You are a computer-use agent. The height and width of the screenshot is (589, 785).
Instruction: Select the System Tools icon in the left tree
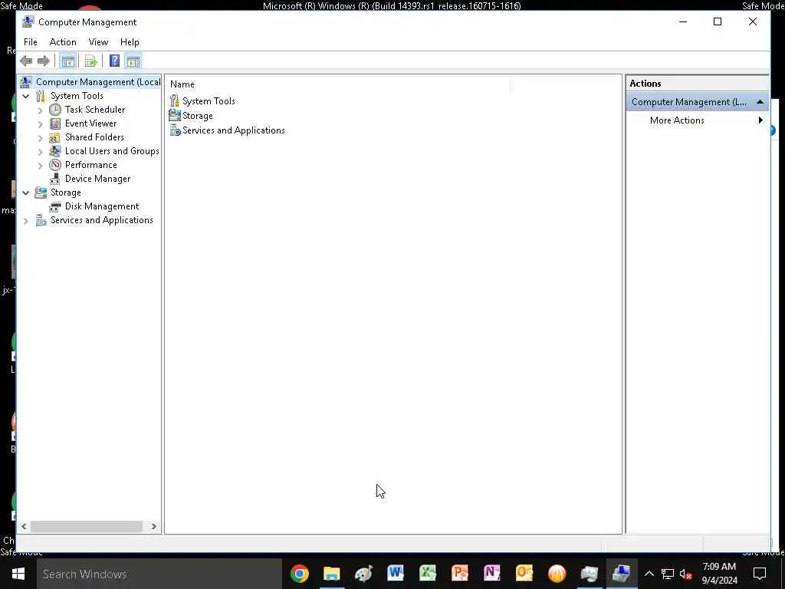[41, 96]
